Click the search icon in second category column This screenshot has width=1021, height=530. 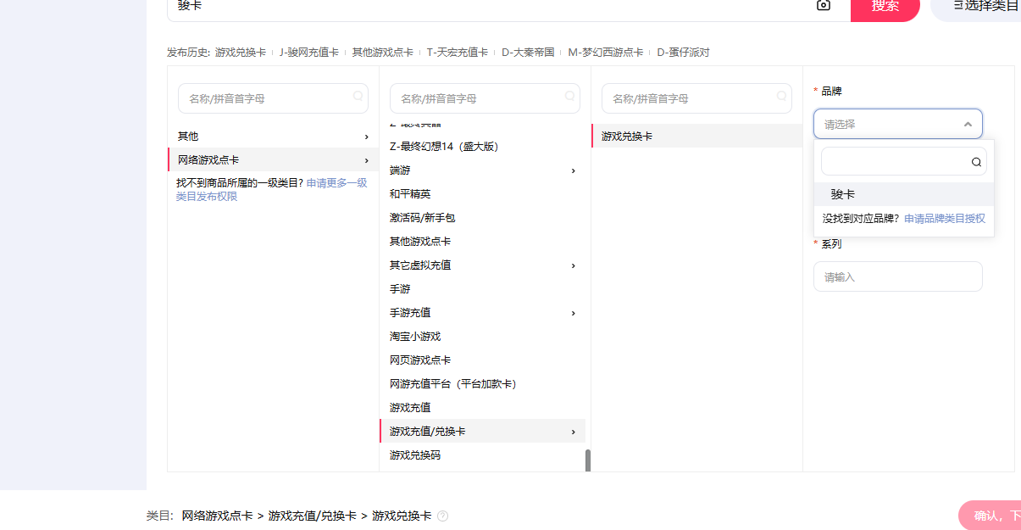point(569,97)
